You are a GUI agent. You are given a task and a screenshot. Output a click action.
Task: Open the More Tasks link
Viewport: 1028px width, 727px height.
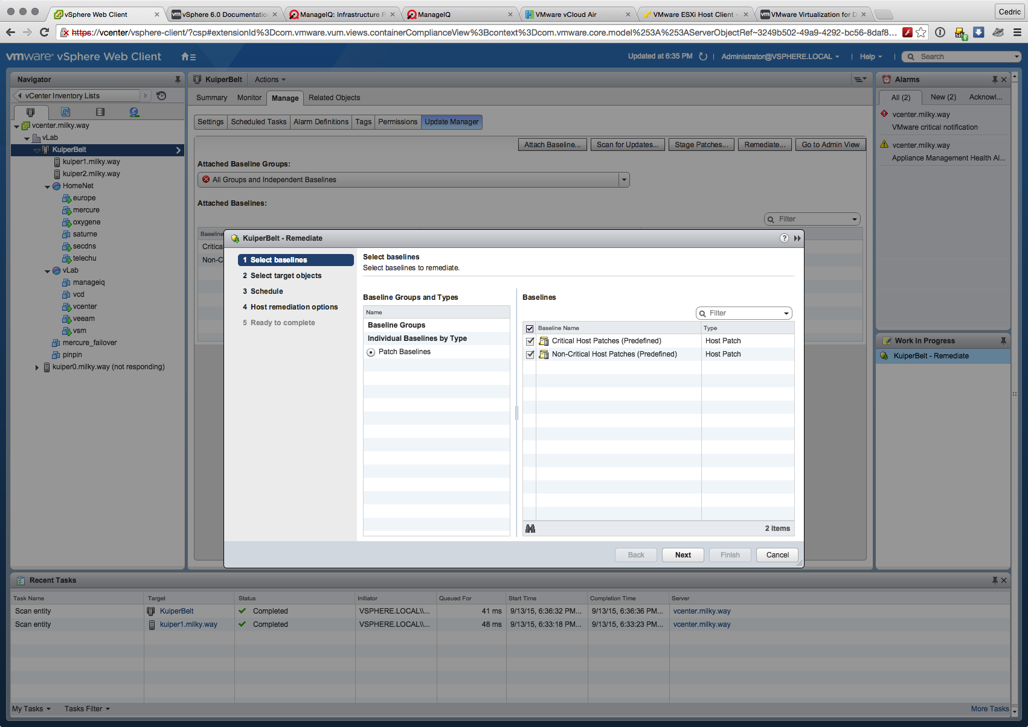click(x=989, y=709)
